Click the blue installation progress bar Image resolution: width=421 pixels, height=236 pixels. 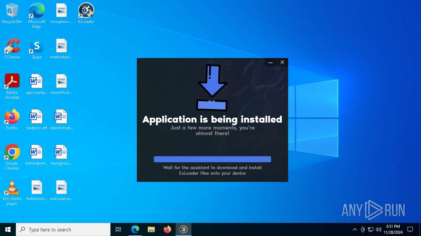point(212,159)
